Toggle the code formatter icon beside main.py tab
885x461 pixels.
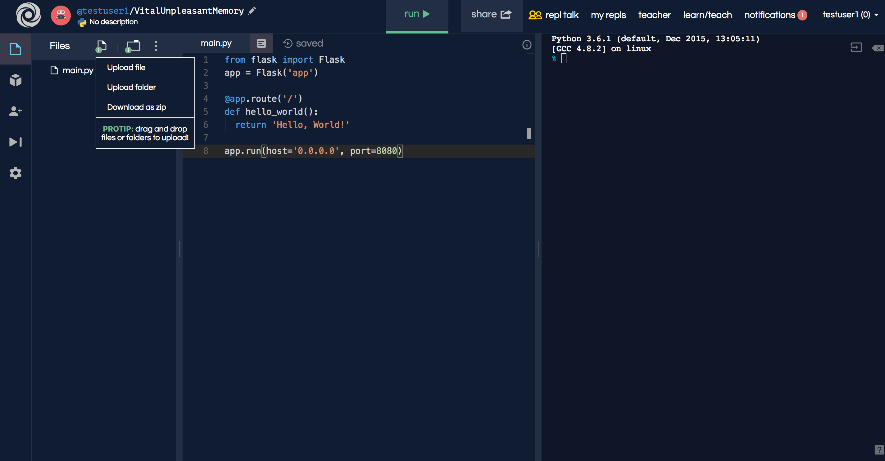(x=261, y=43)
